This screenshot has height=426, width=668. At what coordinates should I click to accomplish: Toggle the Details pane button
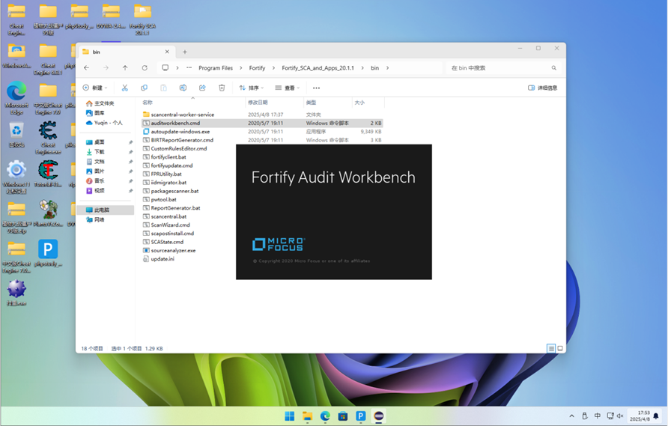(542, 88)
